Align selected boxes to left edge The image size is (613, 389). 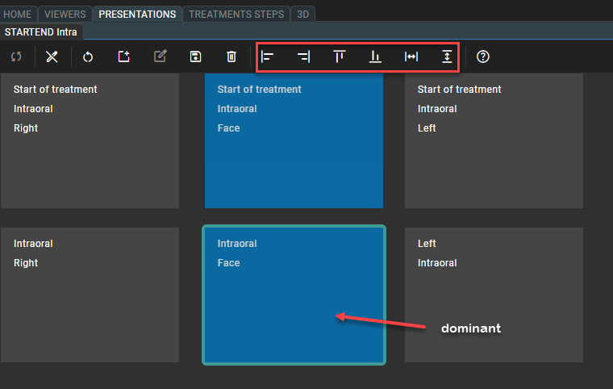pyautogui.click(x=268, y=56)
